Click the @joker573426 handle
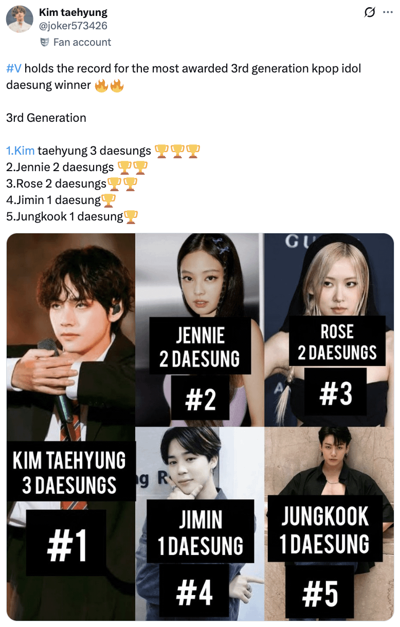This screenshot has height=627, width=400. tap(74, 26)
